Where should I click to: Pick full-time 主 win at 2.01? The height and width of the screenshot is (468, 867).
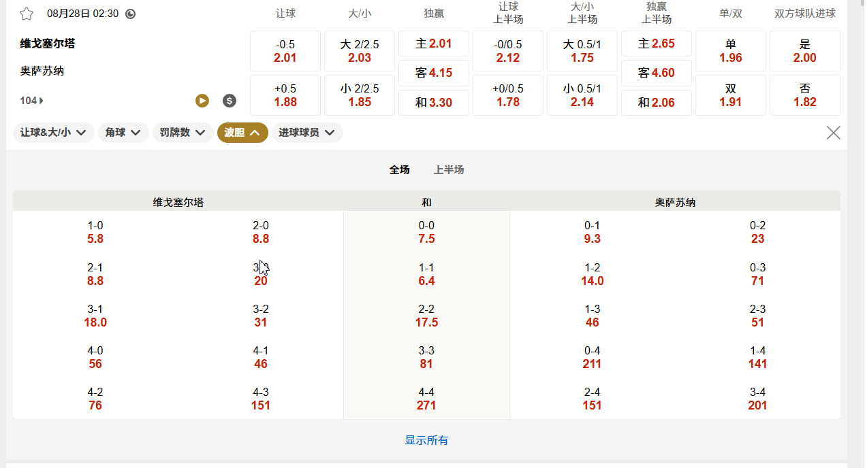point(434,44)
